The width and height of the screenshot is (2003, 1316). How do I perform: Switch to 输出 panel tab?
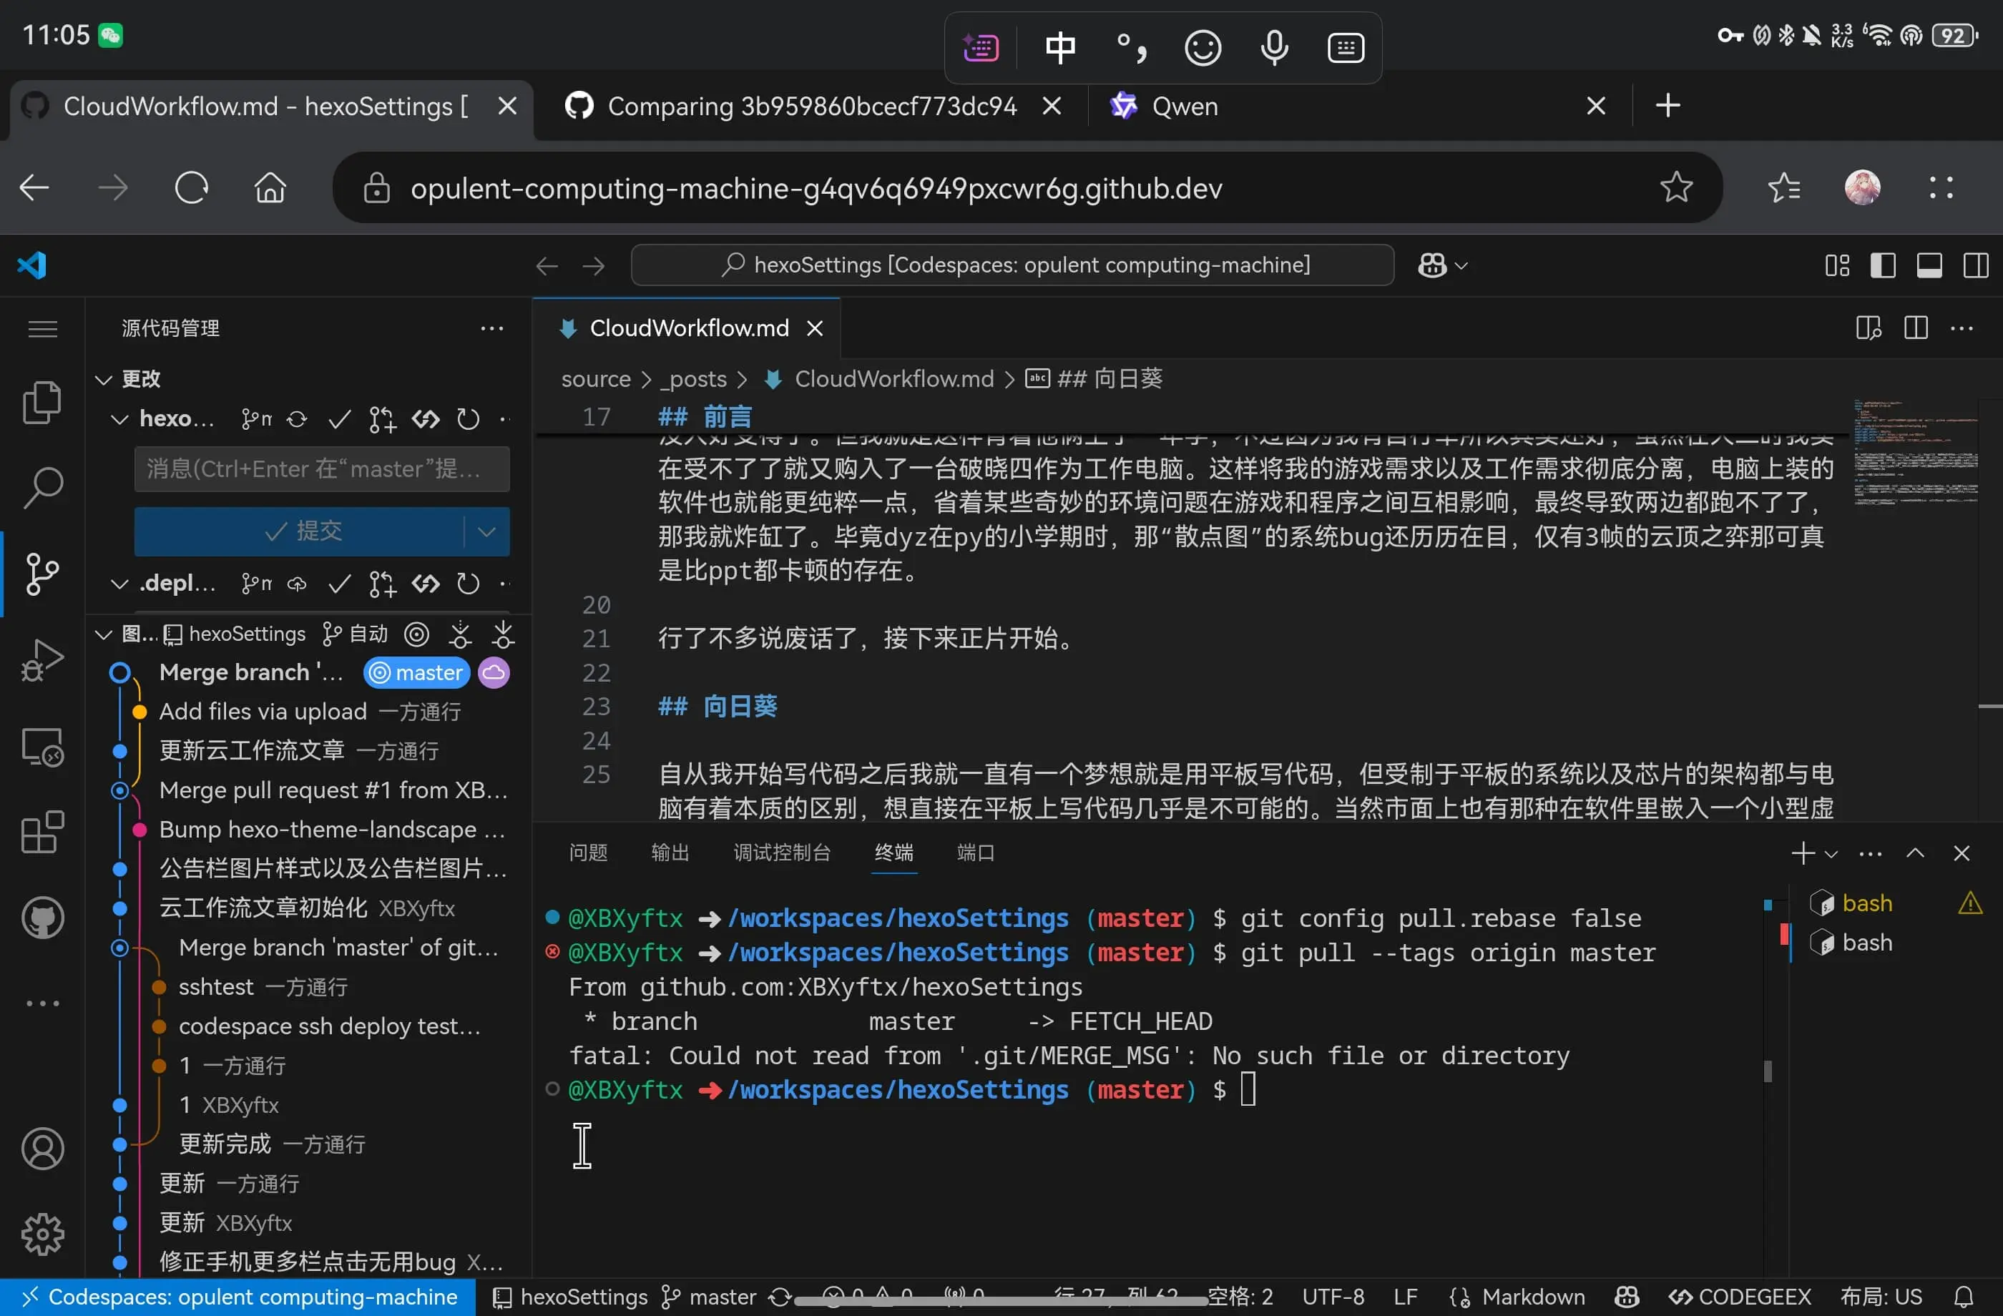tap(670, 853)
